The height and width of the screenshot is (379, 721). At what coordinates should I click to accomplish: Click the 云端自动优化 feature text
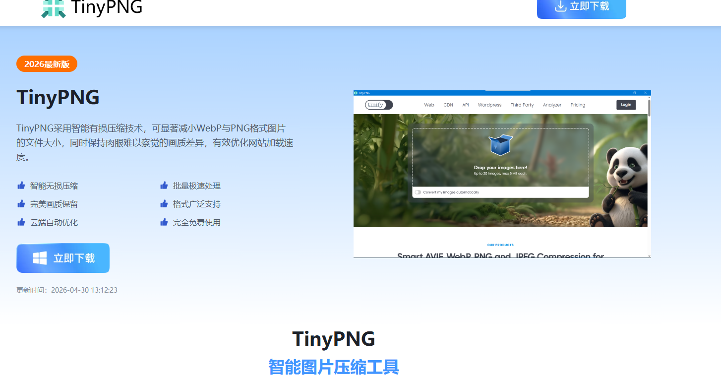(54, 223)
